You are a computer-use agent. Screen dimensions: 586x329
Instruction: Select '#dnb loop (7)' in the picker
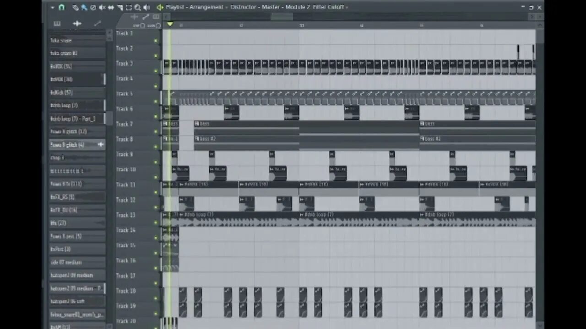tap(77, 106)
